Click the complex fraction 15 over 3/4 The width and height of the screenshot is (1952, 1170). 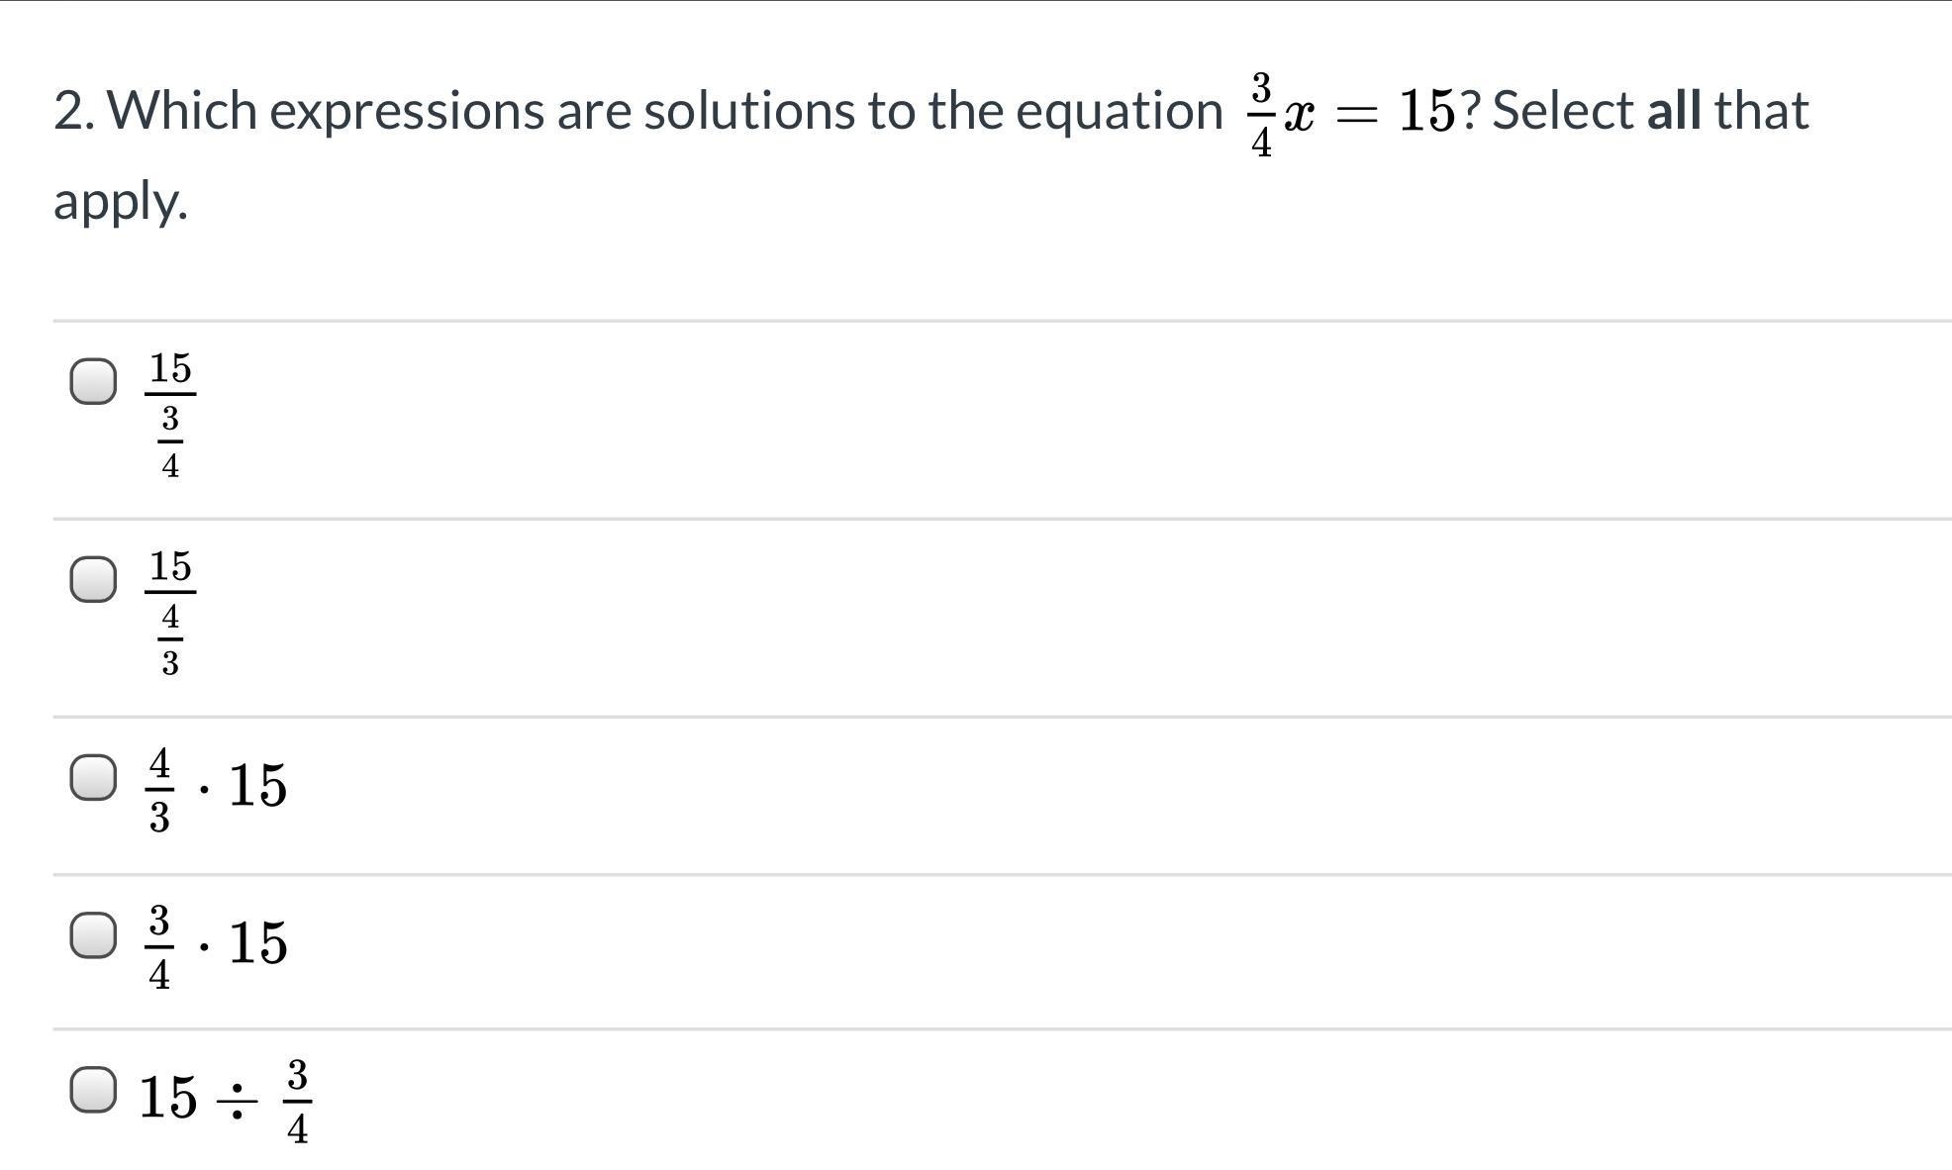(x=170, y=414)
